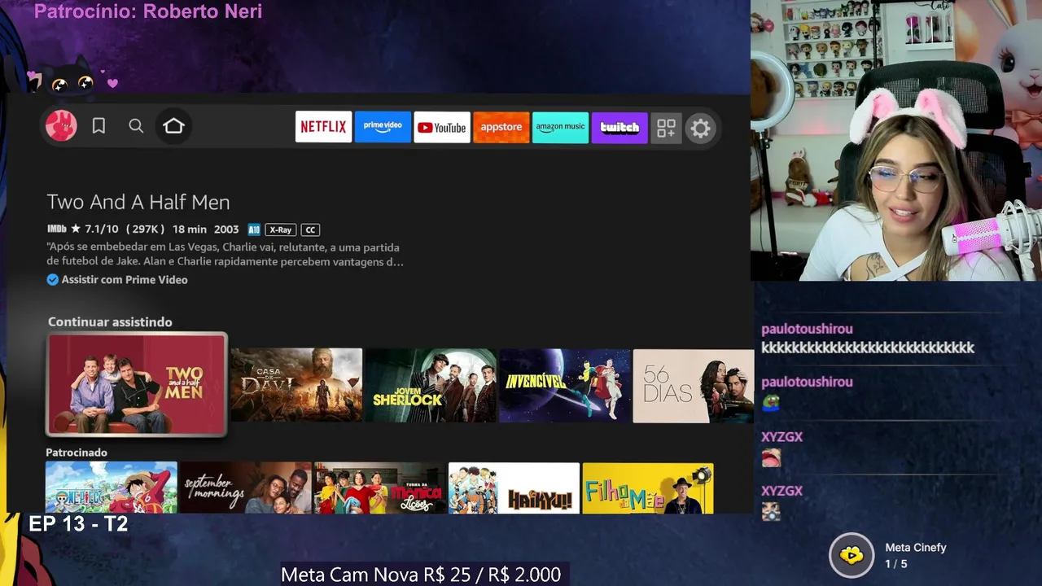Click the Two And A Half Men title

coord(138,202)
